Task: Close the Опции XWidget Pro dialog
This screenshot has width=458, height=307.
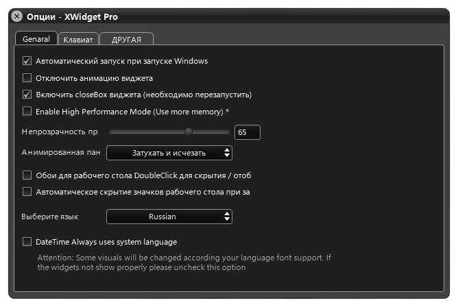Action: [x=17, y=16]
